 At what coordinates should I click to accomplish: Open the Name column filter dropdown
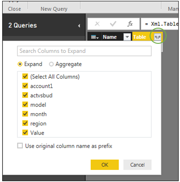click(x=127, y=37)
